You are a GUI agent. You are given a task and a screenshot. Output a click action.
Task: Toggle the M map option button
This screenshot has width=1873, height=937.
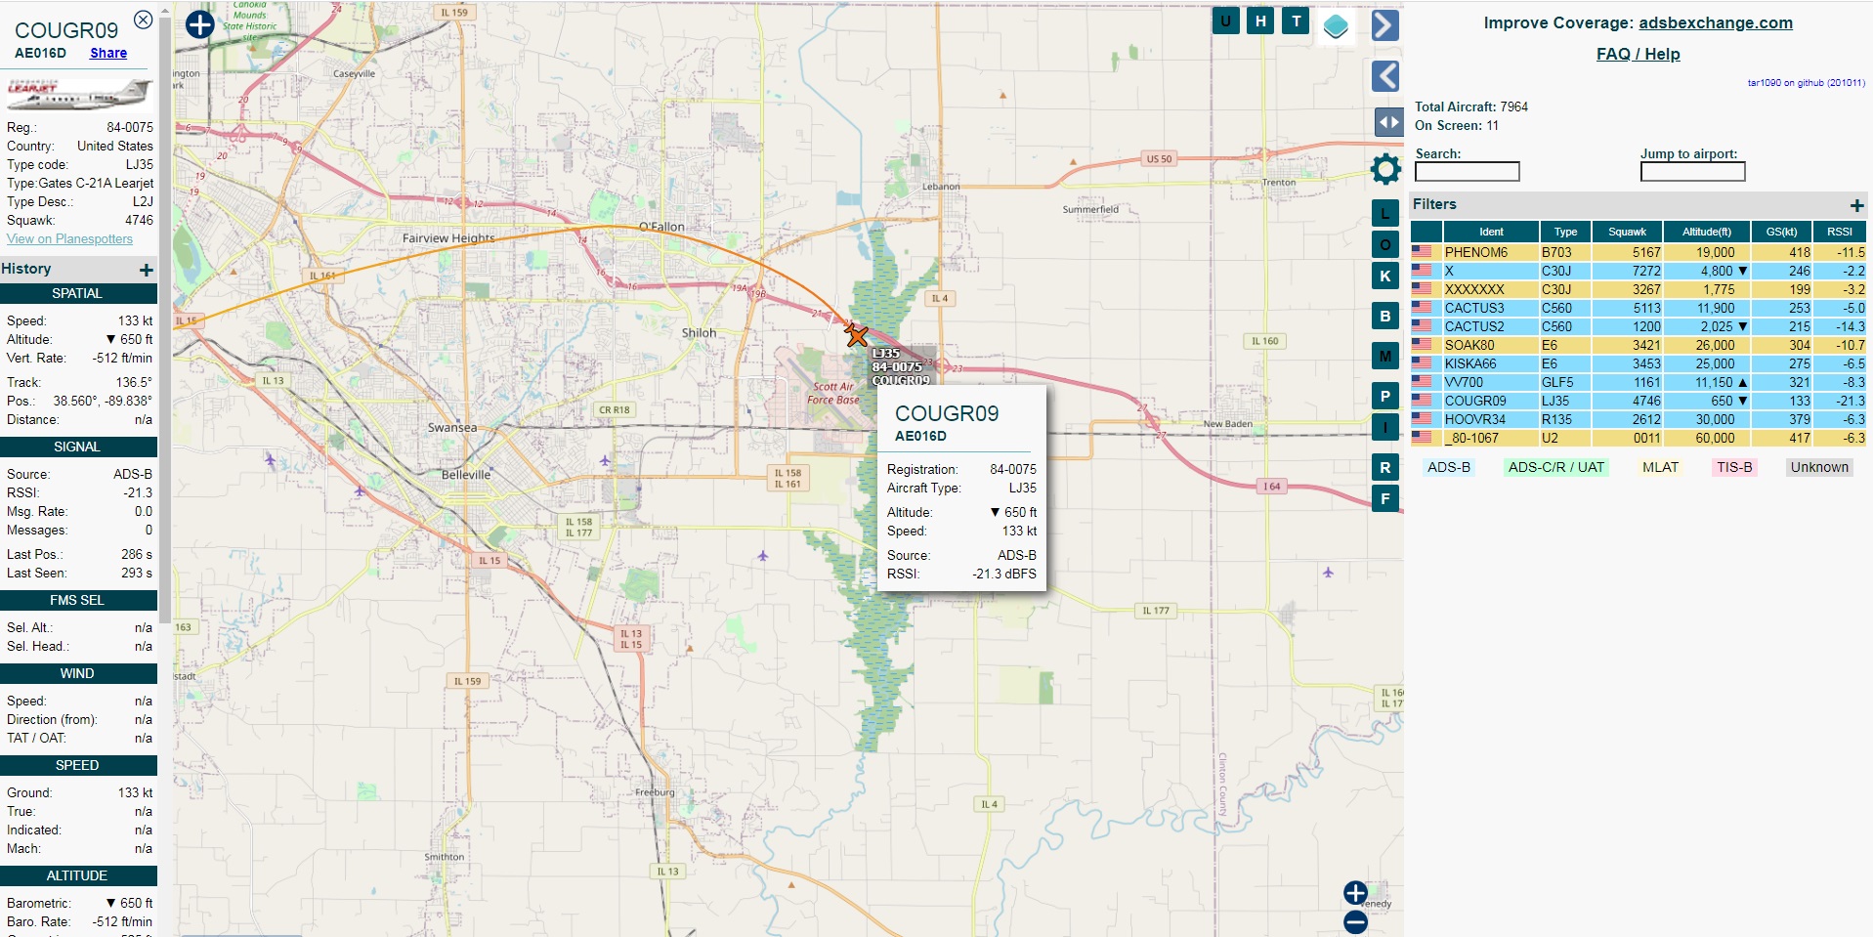(x=1385, y=356)
